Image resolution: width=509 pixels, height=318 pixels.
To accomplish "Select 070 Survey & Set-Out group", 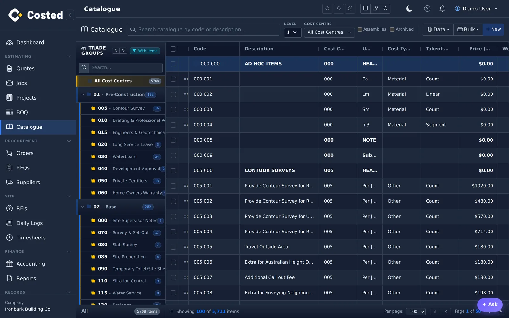I will point(123,232).
